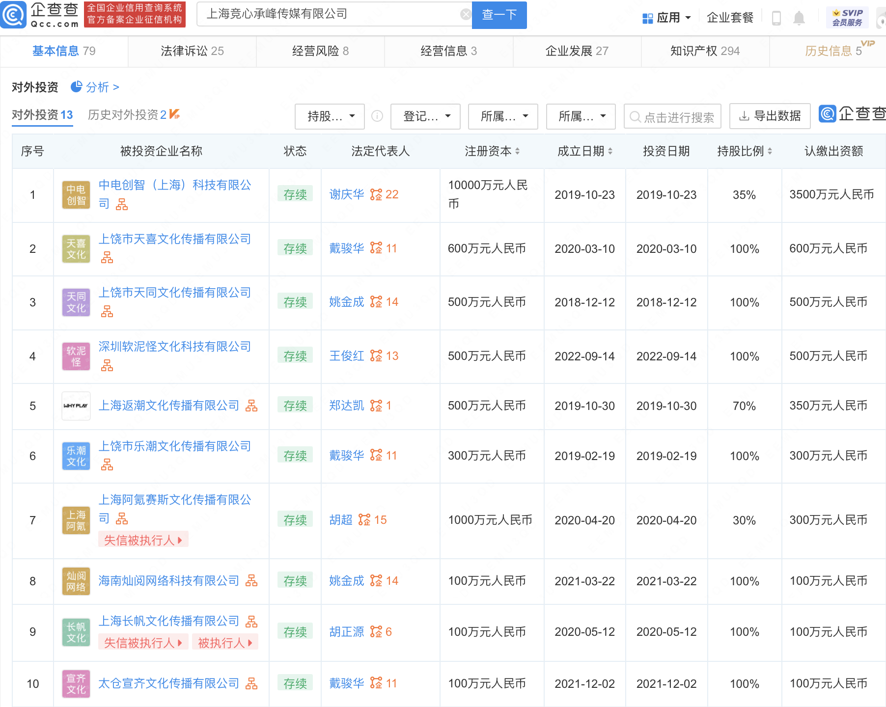Viewport: 886px width, 707px height.
Task: Open 太仓宣齐文化传播有限公司 link
Action: pos(169,683)
